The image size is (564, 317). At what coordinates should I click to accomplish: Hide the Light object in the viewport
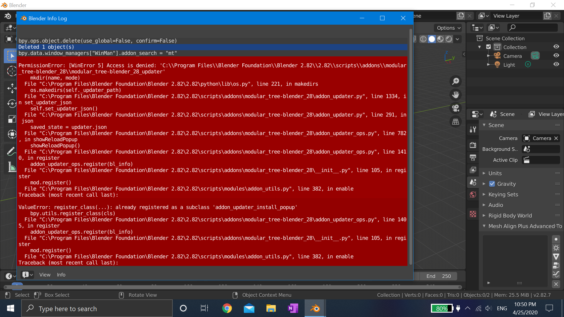556,65
